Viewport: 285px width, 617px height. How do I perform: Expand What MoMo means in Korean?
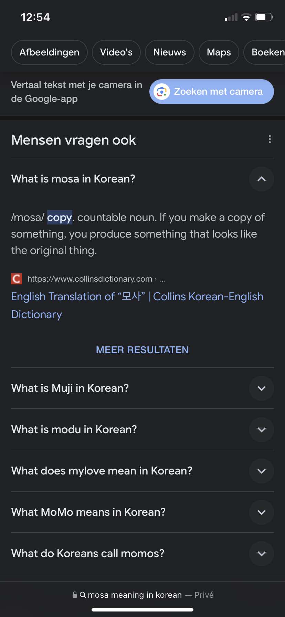coord(262,512)
